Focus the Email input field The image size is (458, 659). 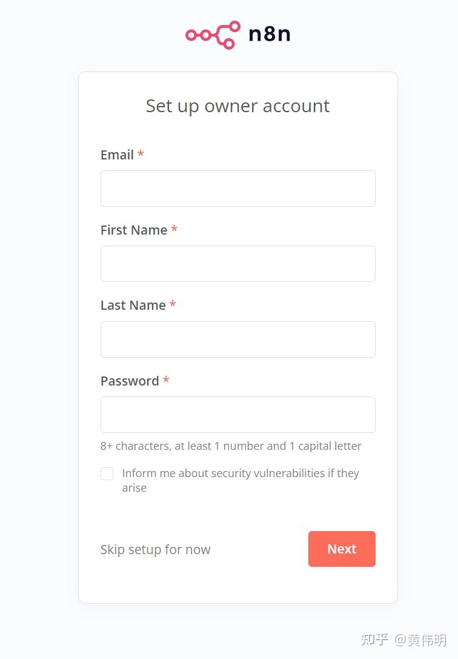click(x=237, y=189)
